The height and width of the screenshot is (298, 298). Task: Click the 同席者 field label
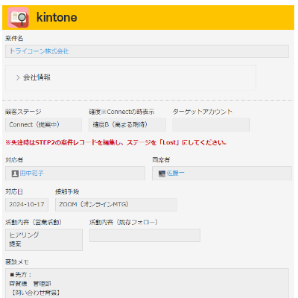[161, 160]
